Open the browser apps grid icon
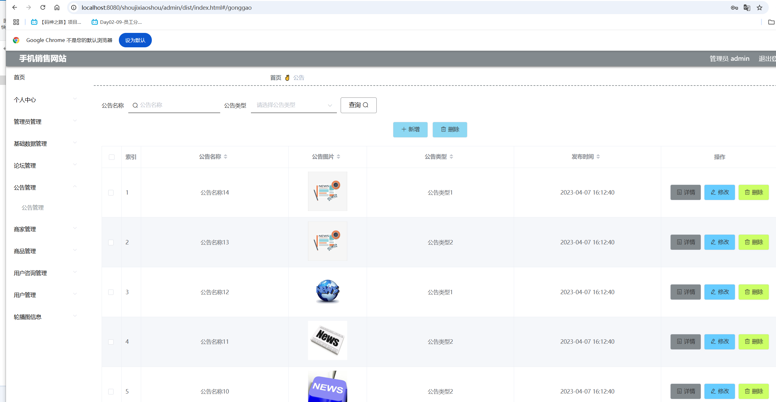 tap(16, 22)
